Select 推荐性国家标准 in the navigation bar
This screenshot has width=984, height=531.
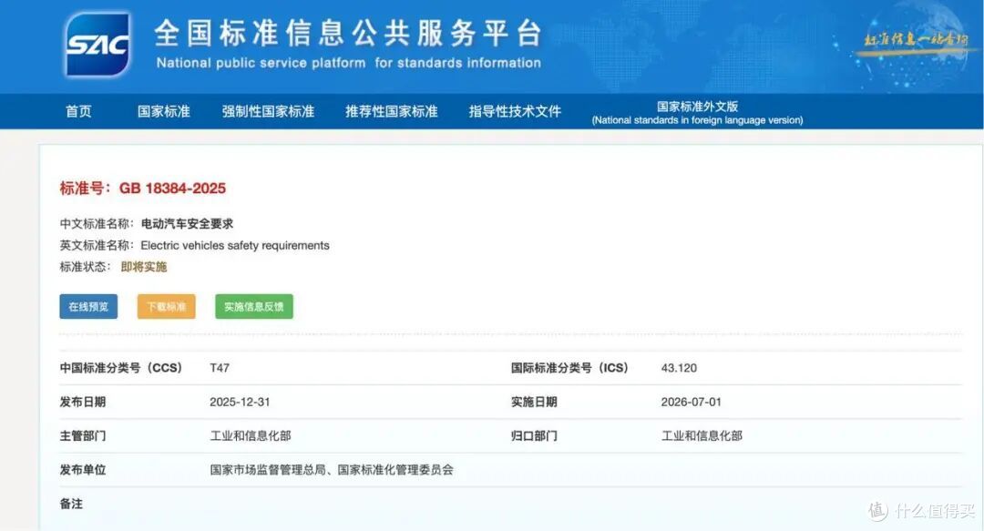pos(392,112)
